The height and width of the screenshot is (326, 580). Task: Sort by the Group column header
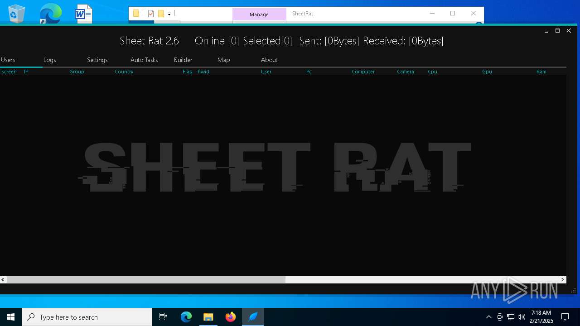coord(77,72)
